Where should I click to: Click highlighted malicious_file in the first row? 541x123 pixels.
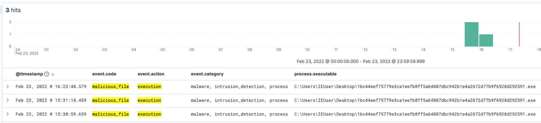[x=110, y=87]
